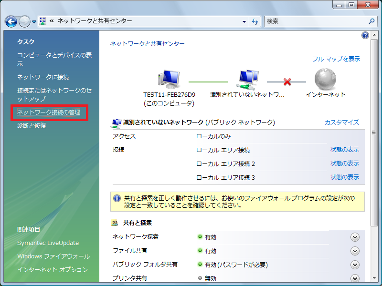Click the red X broken connection icon

pyautogui.click(x=287, y=82)
